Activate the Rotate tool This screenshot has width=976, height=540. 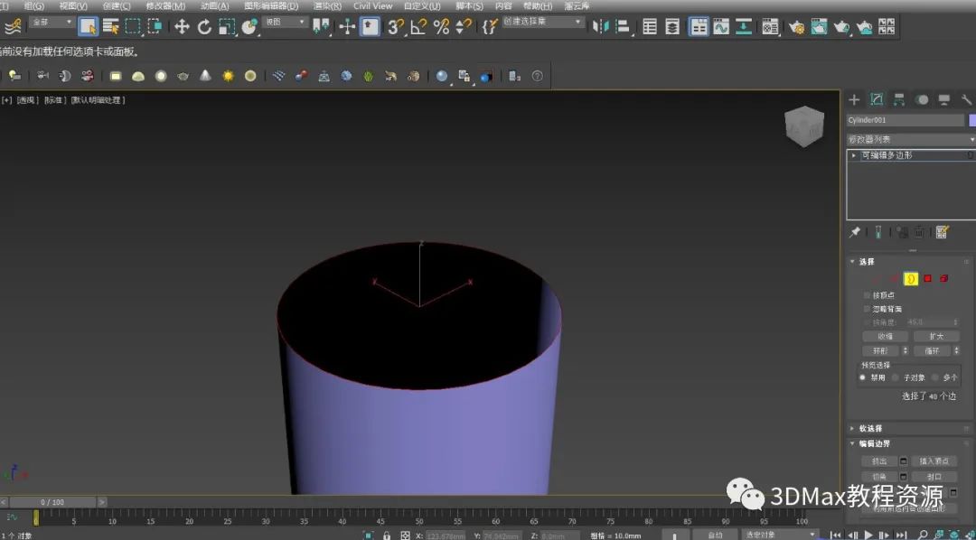204,26
